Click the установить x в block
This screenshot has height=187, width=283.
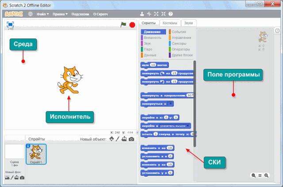point(157,156)
